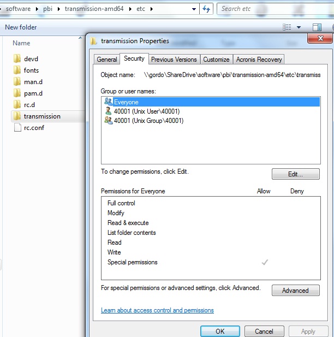Select the man.d folder name

pyautogui.click(x=33, y=82)
